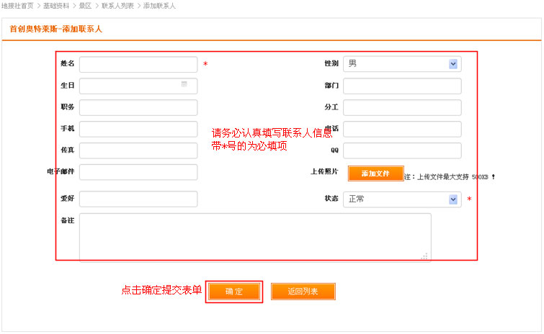Open 基础资料 in the breadcrumb
This screenshot has height=334, width=544.
(56, 5)
